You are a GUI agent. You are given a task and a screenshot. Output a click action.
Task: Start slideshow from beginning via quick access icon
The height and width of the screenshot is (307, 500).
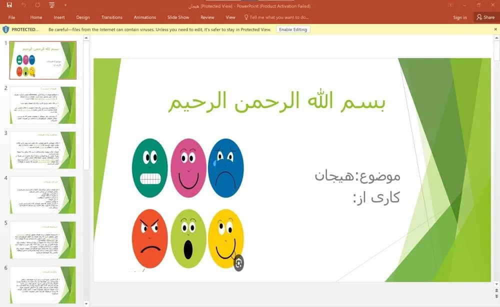point(52,5)
